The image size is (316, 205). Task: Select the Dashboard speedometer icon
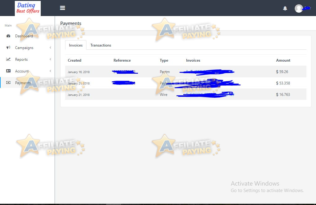[x=8, y=36]
